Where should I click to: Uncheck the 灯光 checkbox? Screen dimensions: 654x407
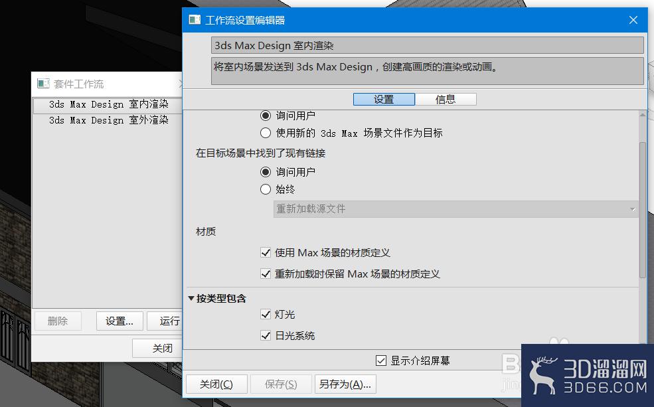pos(266,315)
